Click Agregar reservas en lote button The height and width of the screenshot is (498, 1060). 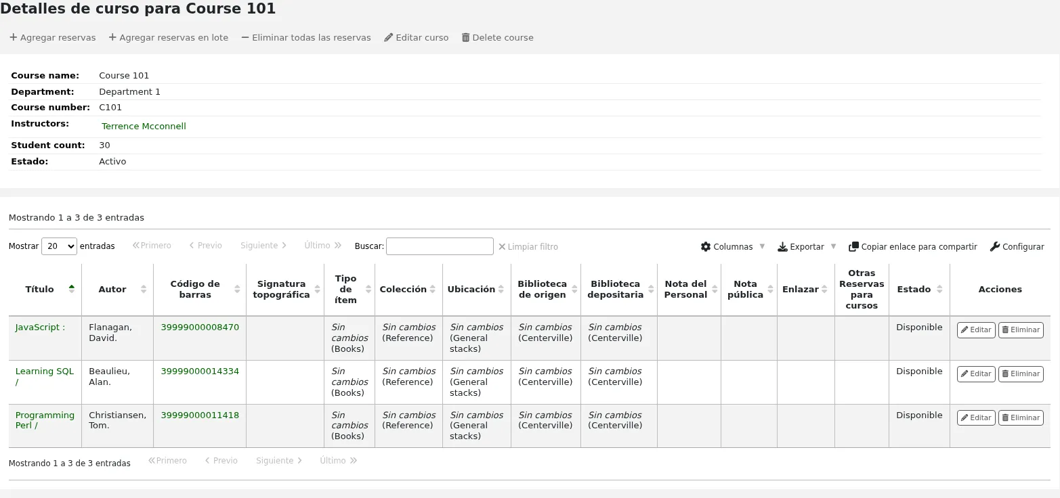(x=169, y=38)
